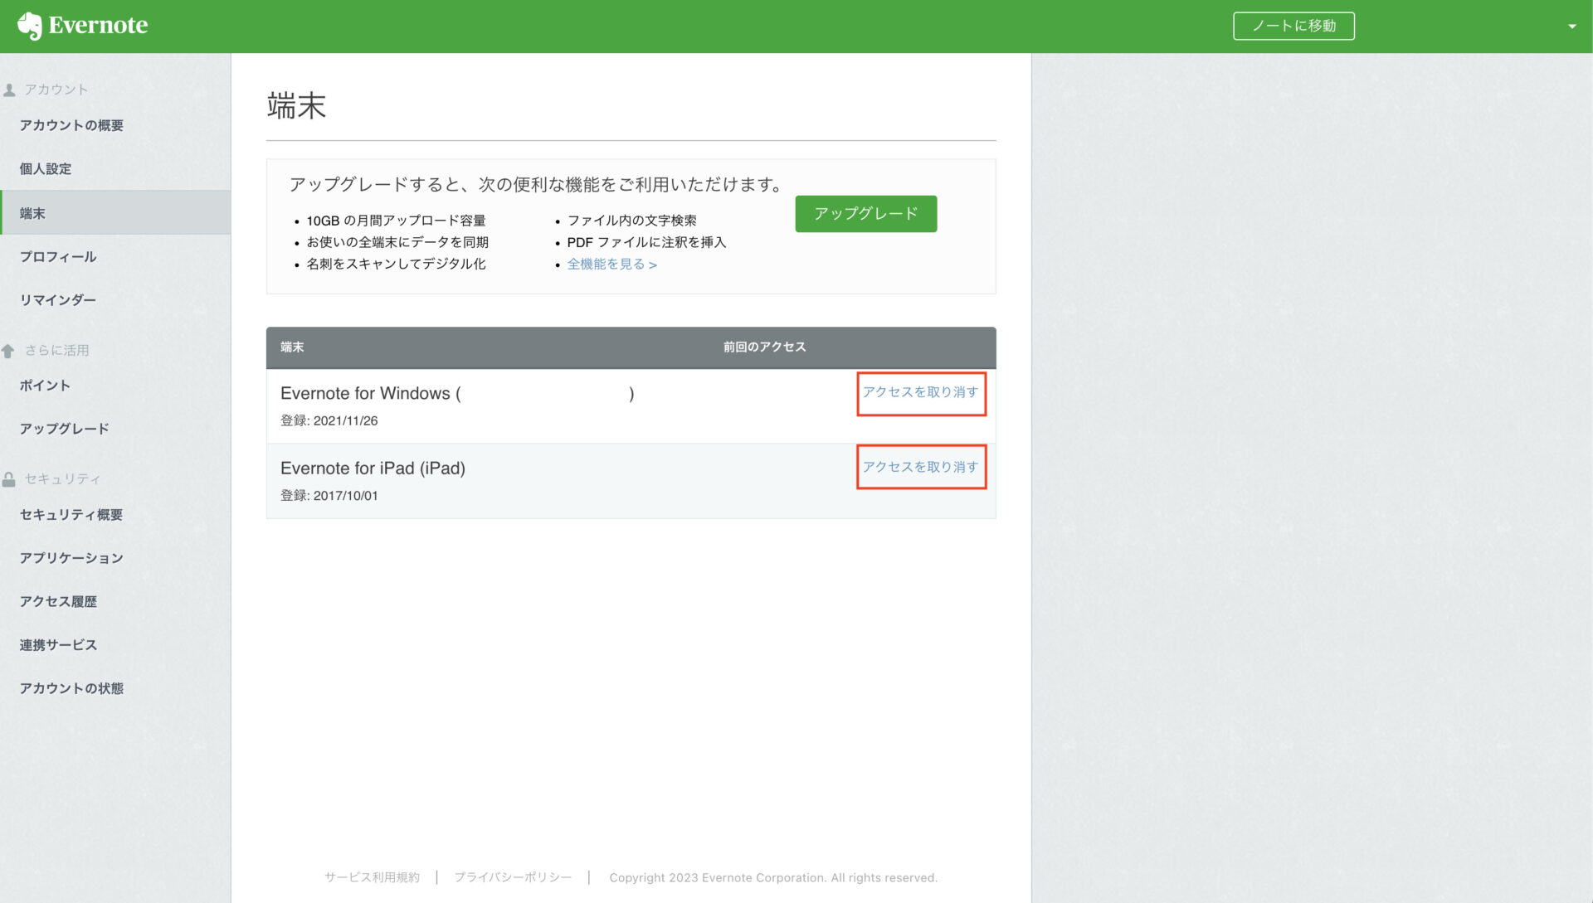Click the Evernote elephant logo
This screenshot has width=1593, height=903.
coord(30,25)
